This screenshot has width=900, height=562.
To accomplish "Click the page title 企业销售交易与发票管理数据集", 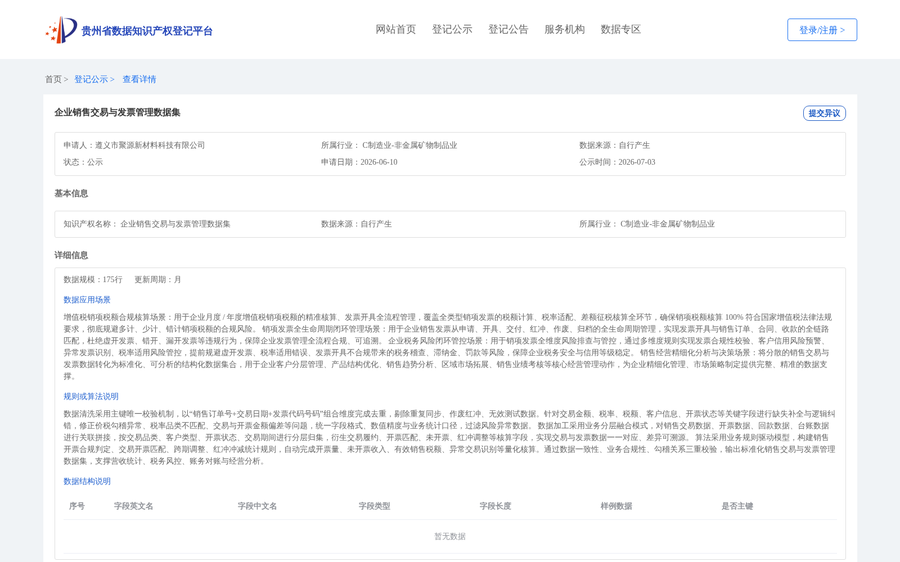I will coord(118,112).
